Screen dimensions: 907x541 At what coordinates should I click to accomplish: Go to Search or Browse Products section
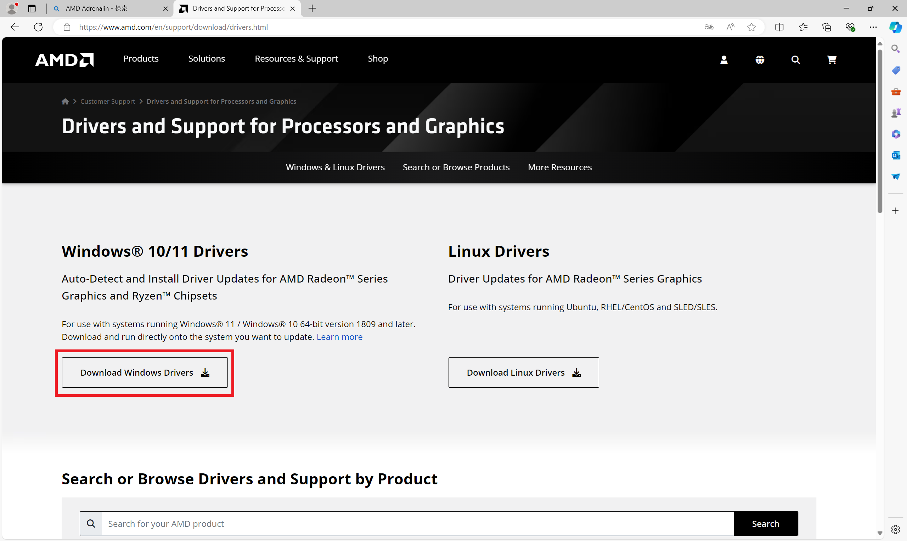pyautogui.click(x=456, y=167)
